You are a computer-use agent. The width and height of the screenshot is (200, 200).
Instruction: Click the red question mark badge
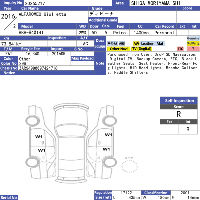193,49
